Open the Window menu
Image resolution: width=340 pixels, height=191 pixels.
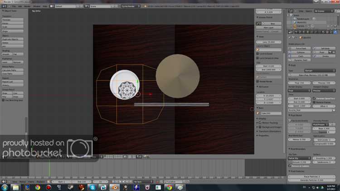37,6
